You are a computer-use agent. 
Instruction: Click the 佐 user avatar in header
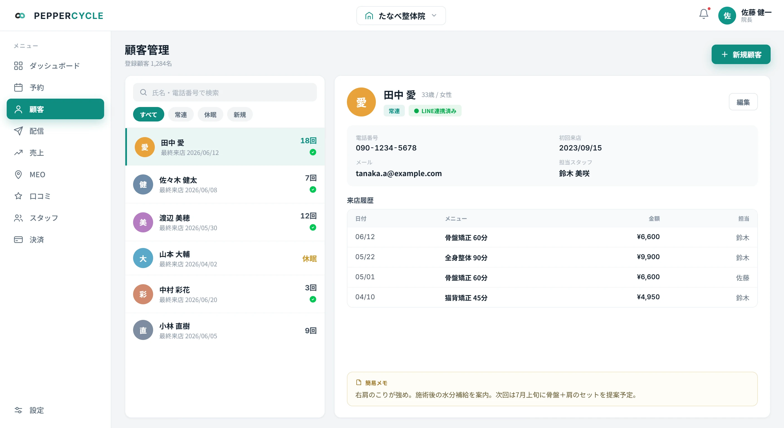coord(727,16)
